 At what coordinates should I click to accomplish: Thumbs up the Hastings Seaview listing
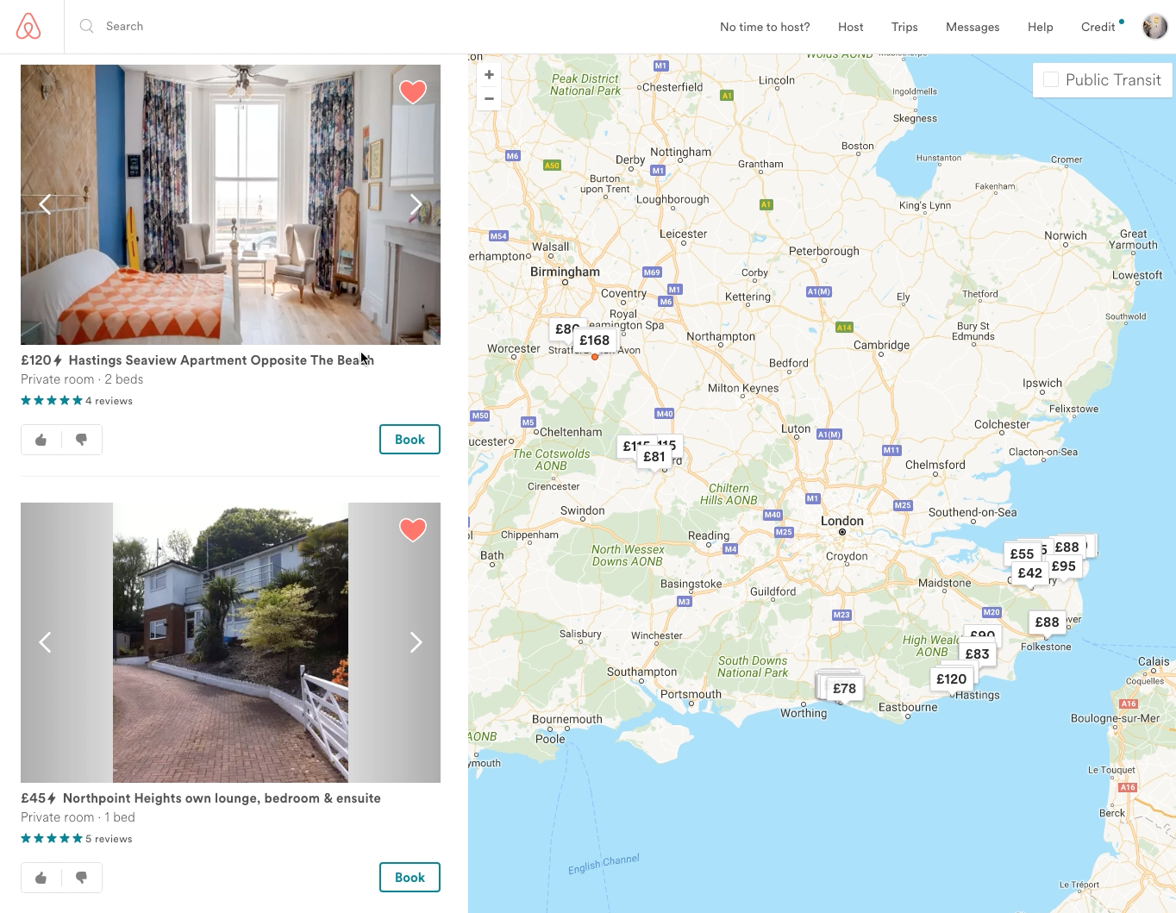(41, 440)
